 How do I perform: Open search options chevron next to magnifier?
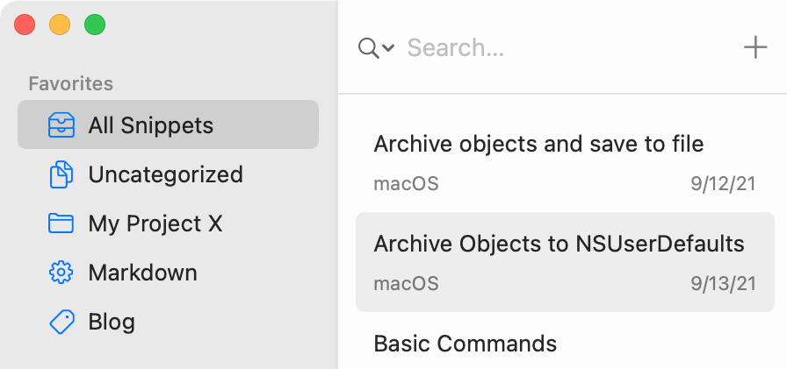pyautogui.click(x=388, y=48)
